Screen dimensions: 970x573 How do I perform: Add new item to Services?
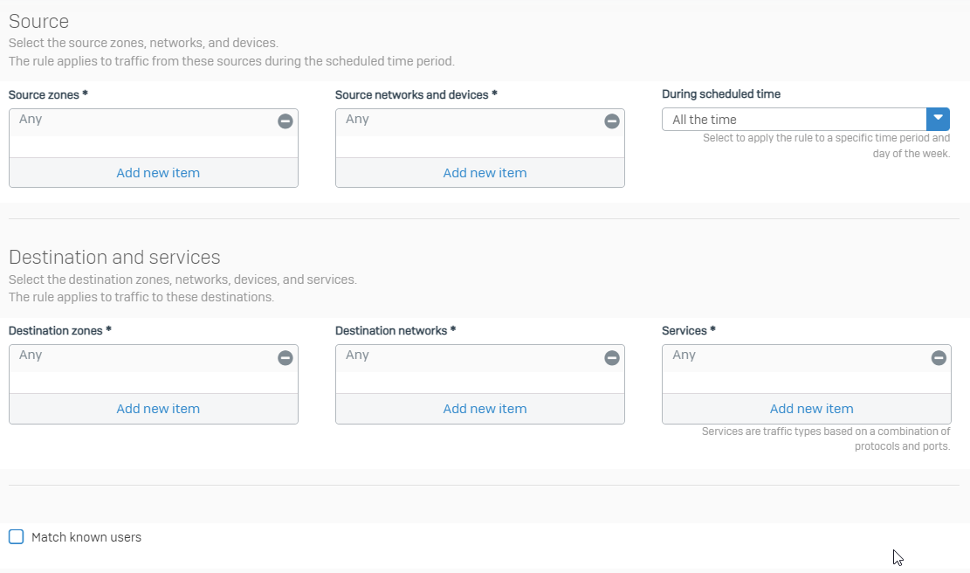click(x=811, y=409)
